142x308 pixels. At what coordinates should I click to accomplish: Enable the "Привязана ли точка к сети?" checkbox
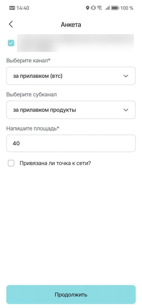11,163
